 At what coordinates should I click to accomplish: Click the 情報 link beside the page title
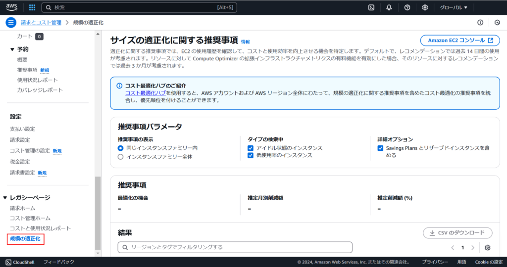click(x=246, y=42)
